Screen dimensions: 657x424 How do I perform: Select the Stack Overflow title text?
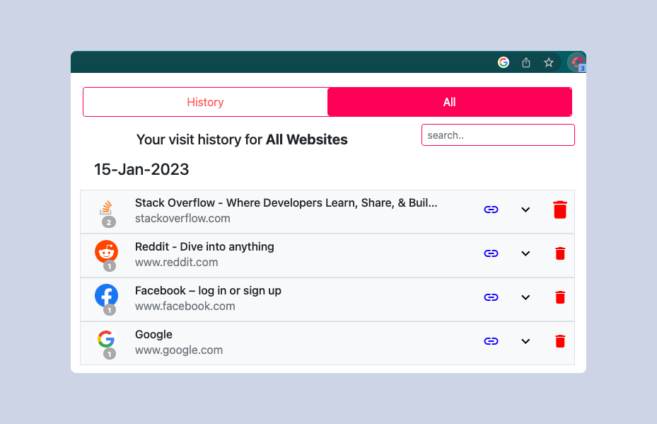point(286,202)
